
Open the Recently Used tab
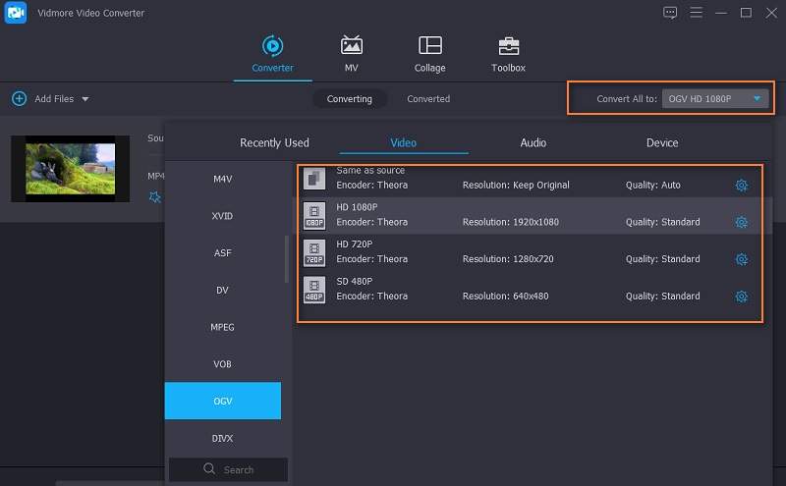click(274, 143)
